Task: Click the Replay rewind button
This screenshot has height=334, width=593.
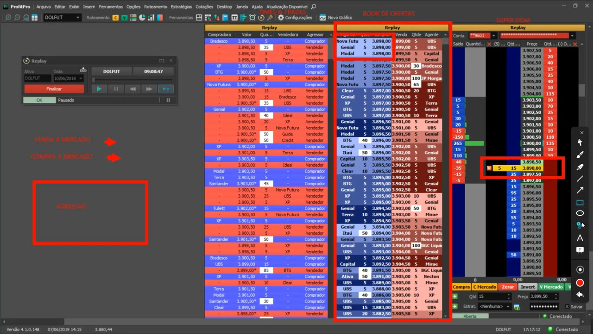Action: 133,89
